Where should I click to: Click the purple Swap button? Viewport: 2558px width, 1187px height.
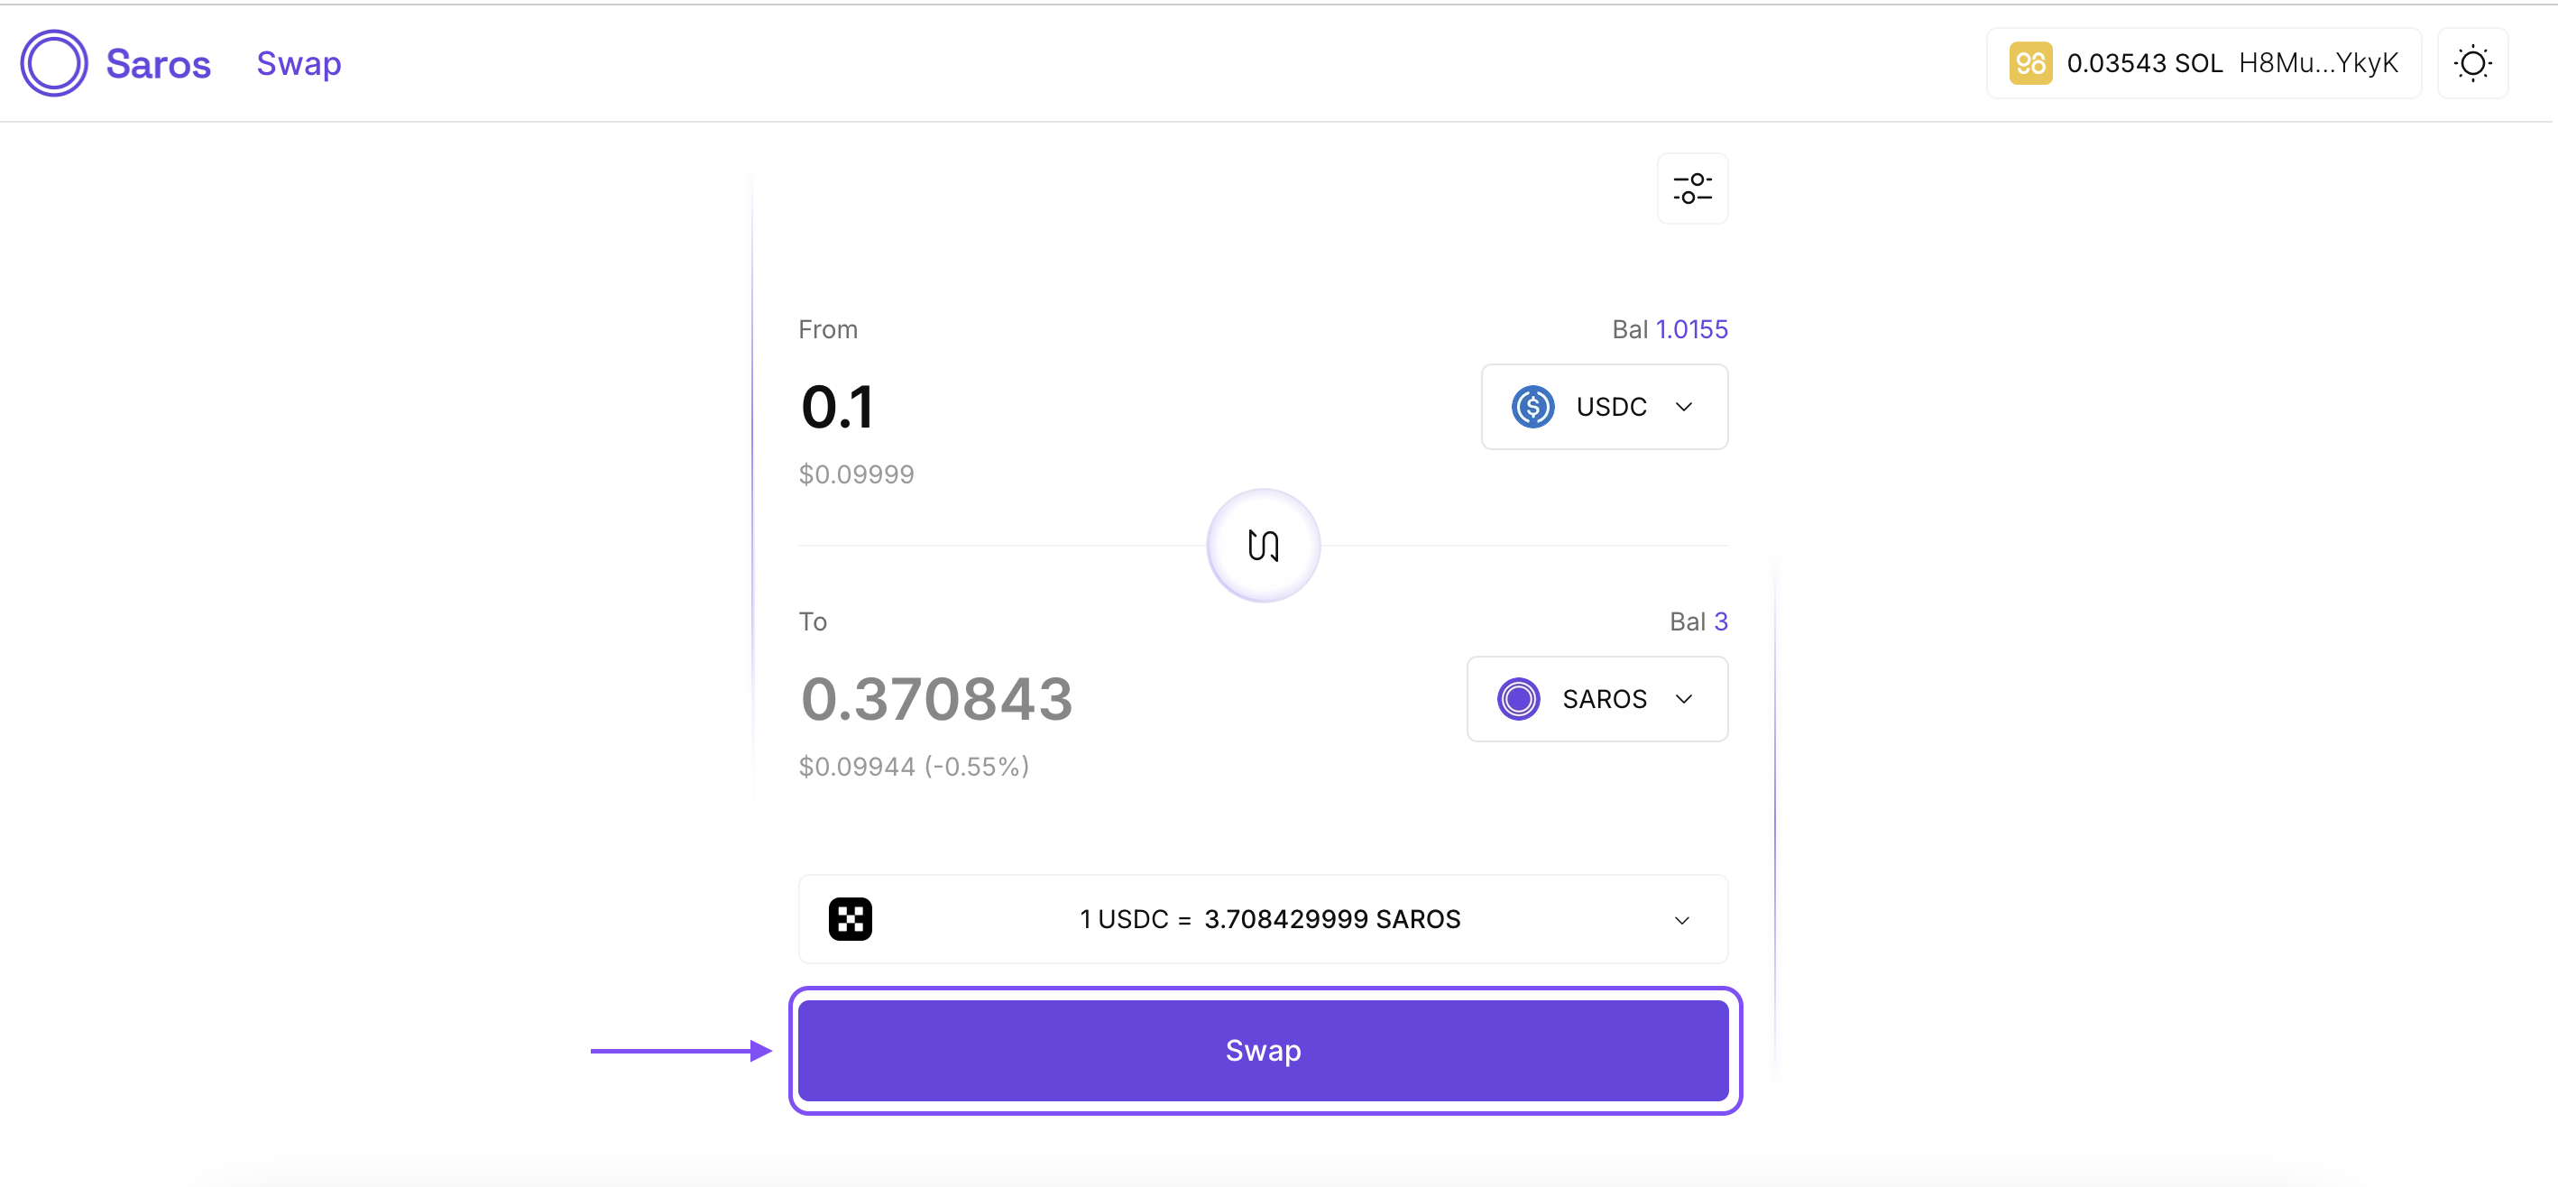tap(1263, 1050)
